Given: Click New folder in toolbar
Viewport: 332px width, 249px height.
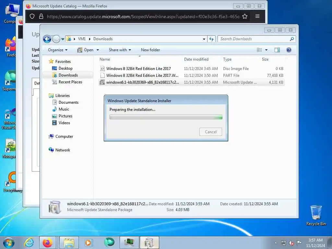Looking at the screenshot, I should pyautogui.click(x=150, y=50).
